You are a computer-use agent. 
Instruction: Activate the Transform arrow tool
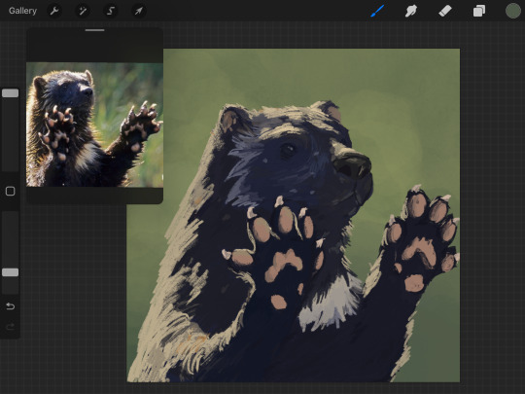138,11
